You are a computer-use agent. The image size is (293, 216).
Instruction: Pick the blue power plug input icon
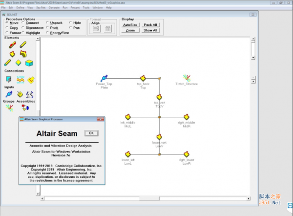(x=9, y=94)
